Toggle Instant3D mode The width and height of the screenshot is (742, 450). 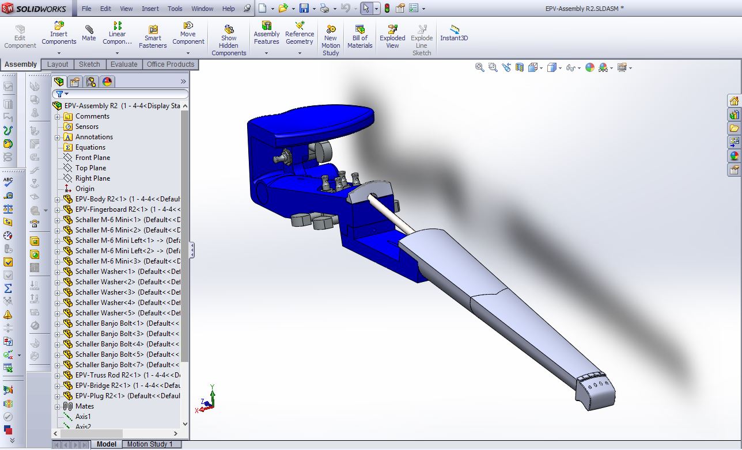(454, 33)
